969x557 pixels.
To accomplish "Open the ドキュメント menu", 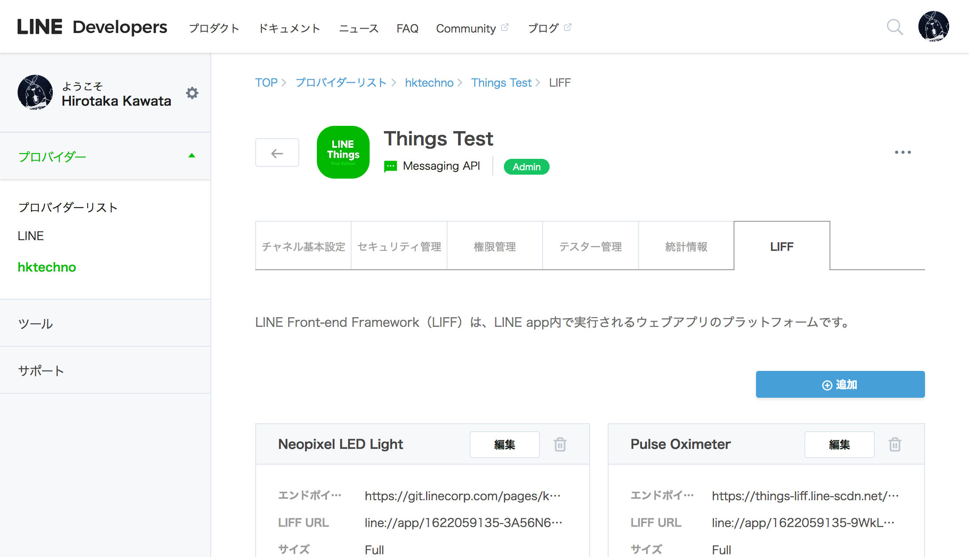I will [290, 28].
